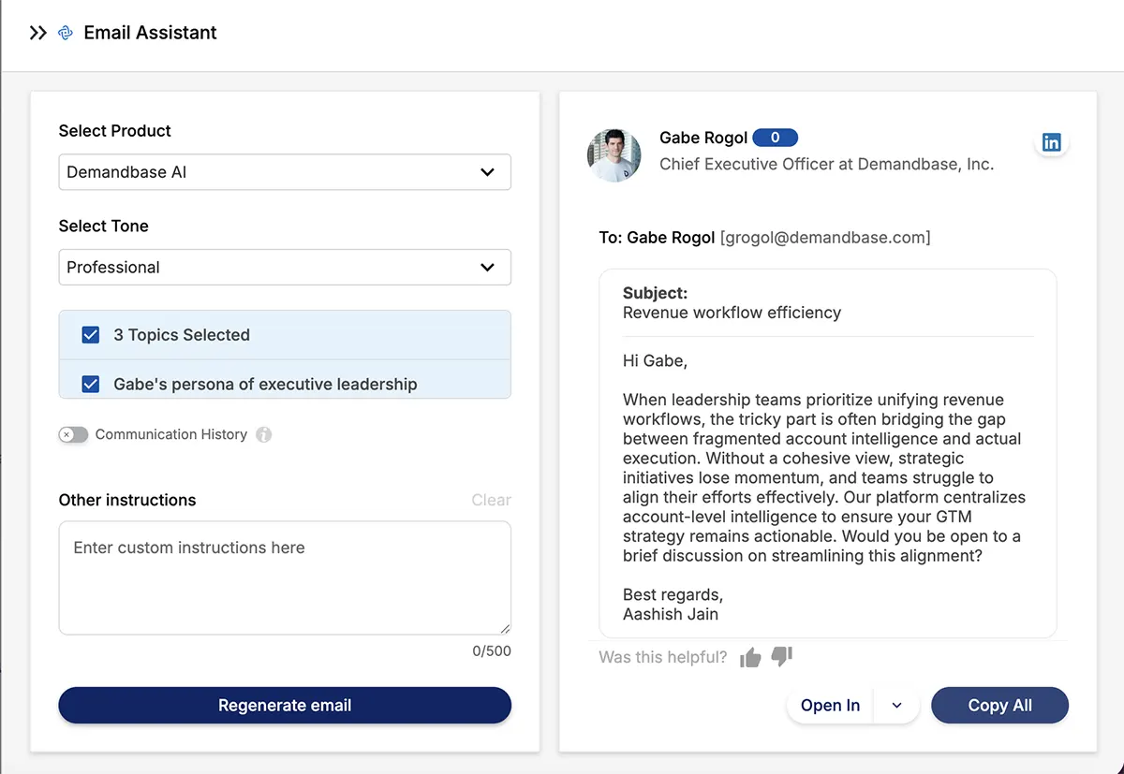Click the Best regards closing line

coord(673,594)
